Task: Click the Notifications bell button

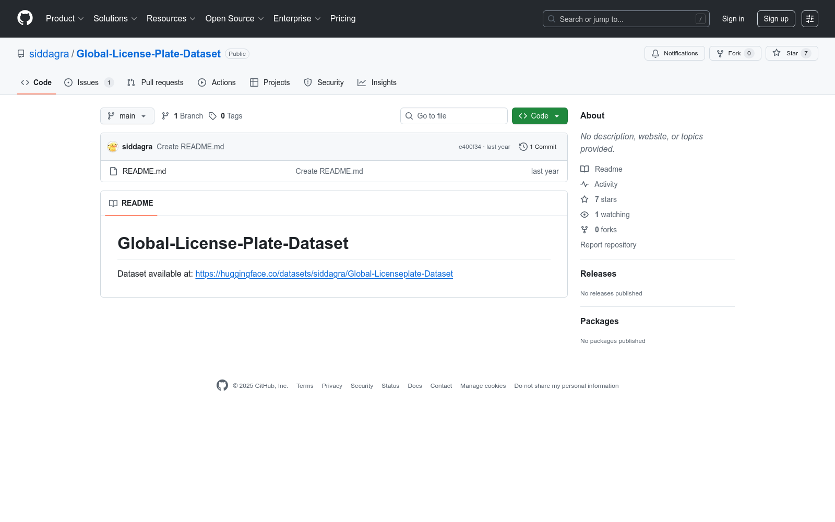Action: [675, 53]
